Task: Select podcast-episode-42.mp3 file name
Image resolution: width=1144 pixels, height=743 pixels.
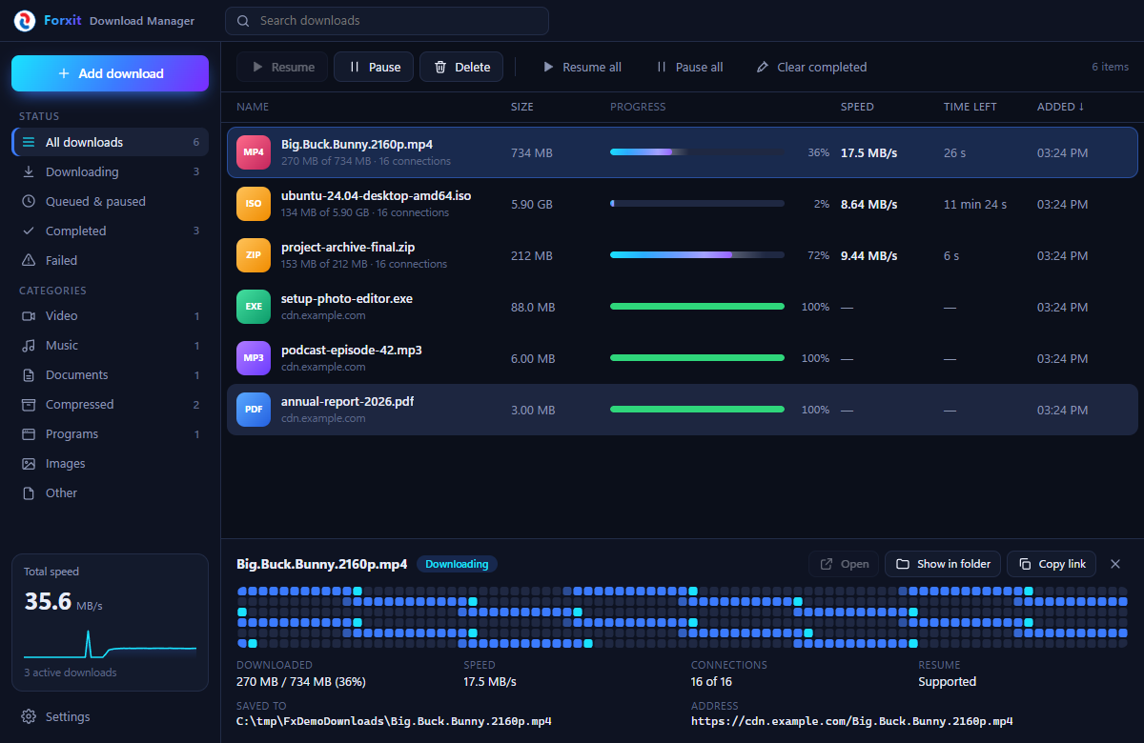Action: pyautogui.click(x=352, y=351)
